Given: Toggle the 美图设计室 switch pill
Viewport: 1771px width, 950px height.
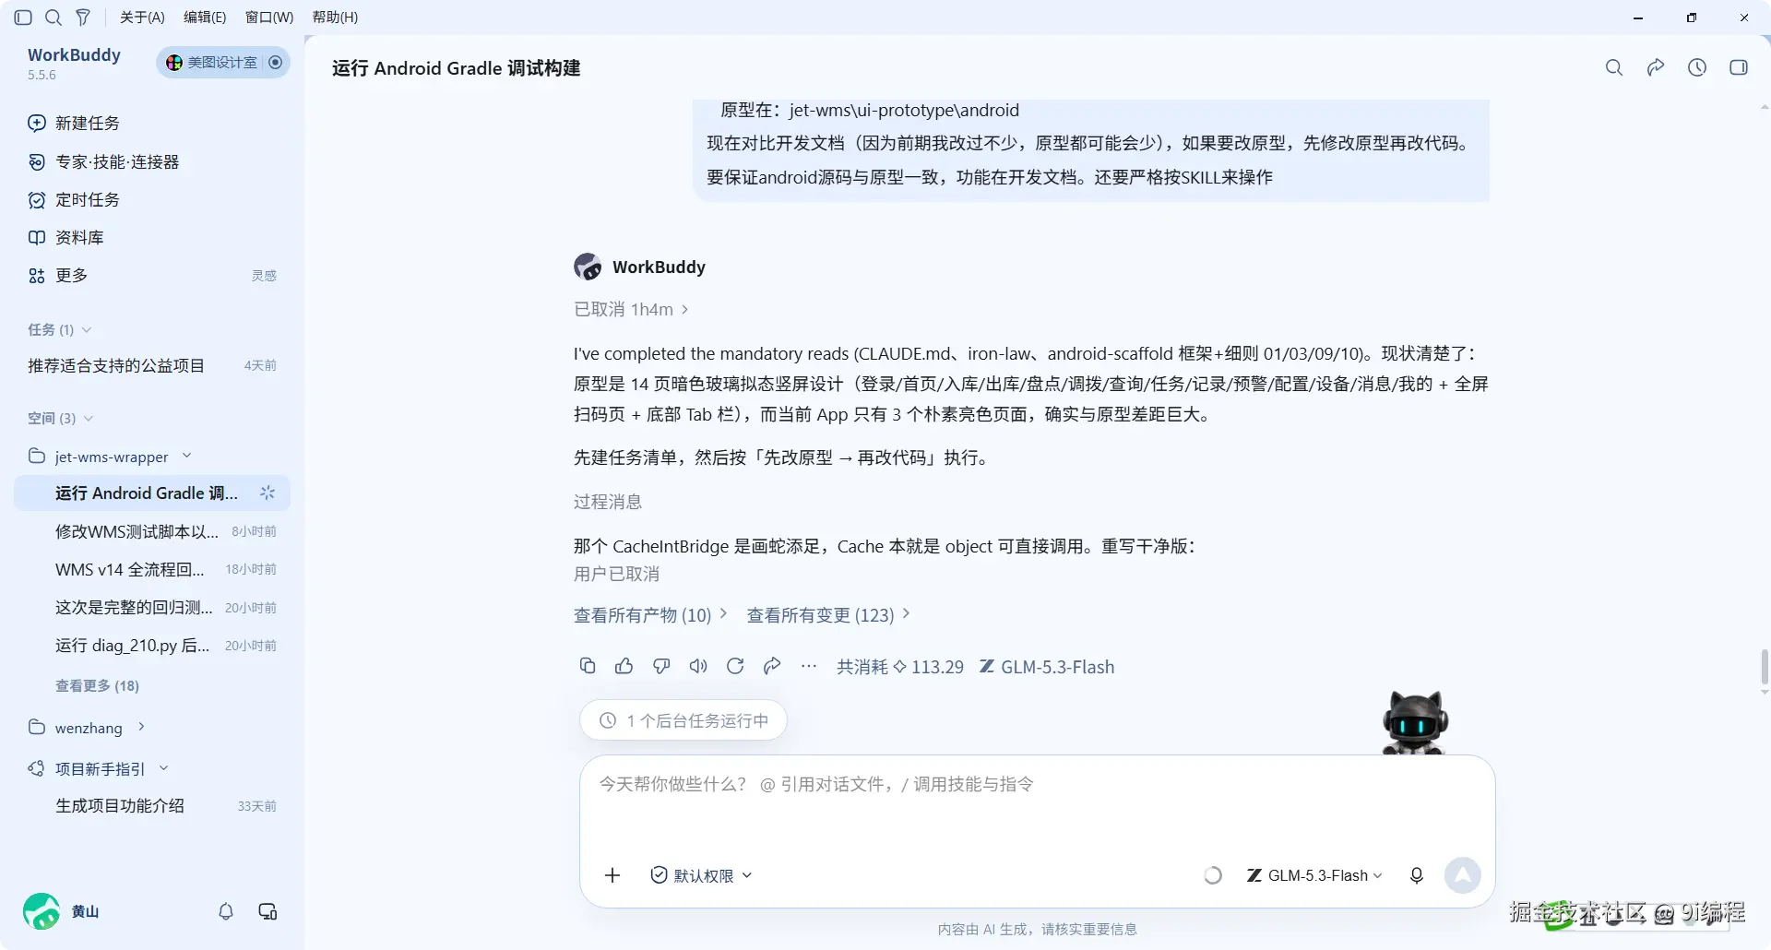Looking at the screenshot, I should tap(223, 63).
